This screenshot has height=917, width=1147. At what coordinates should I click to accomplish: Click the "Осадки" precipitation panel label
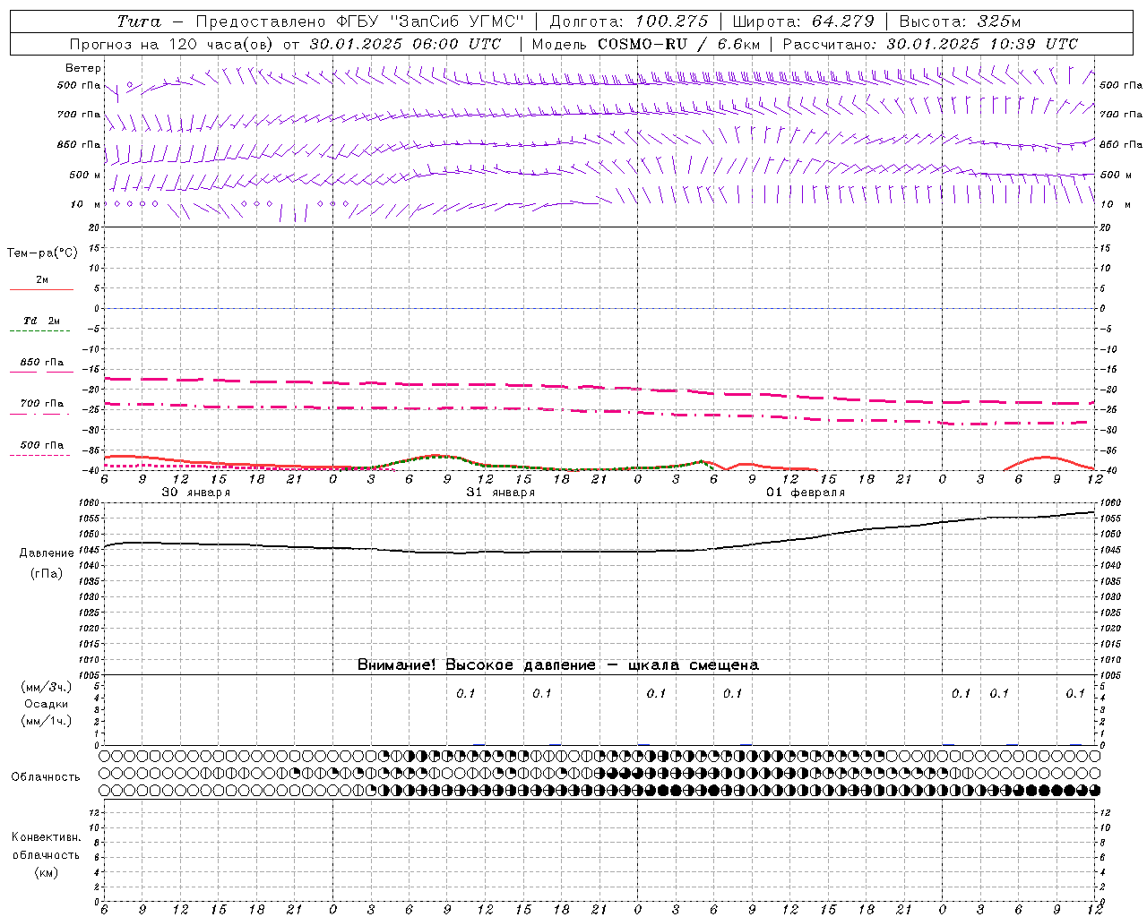pos(47,704)
